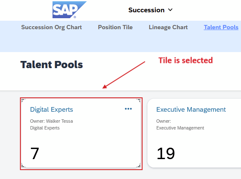Click the Owner: Walker Tessa text

(x=52, y=121)
